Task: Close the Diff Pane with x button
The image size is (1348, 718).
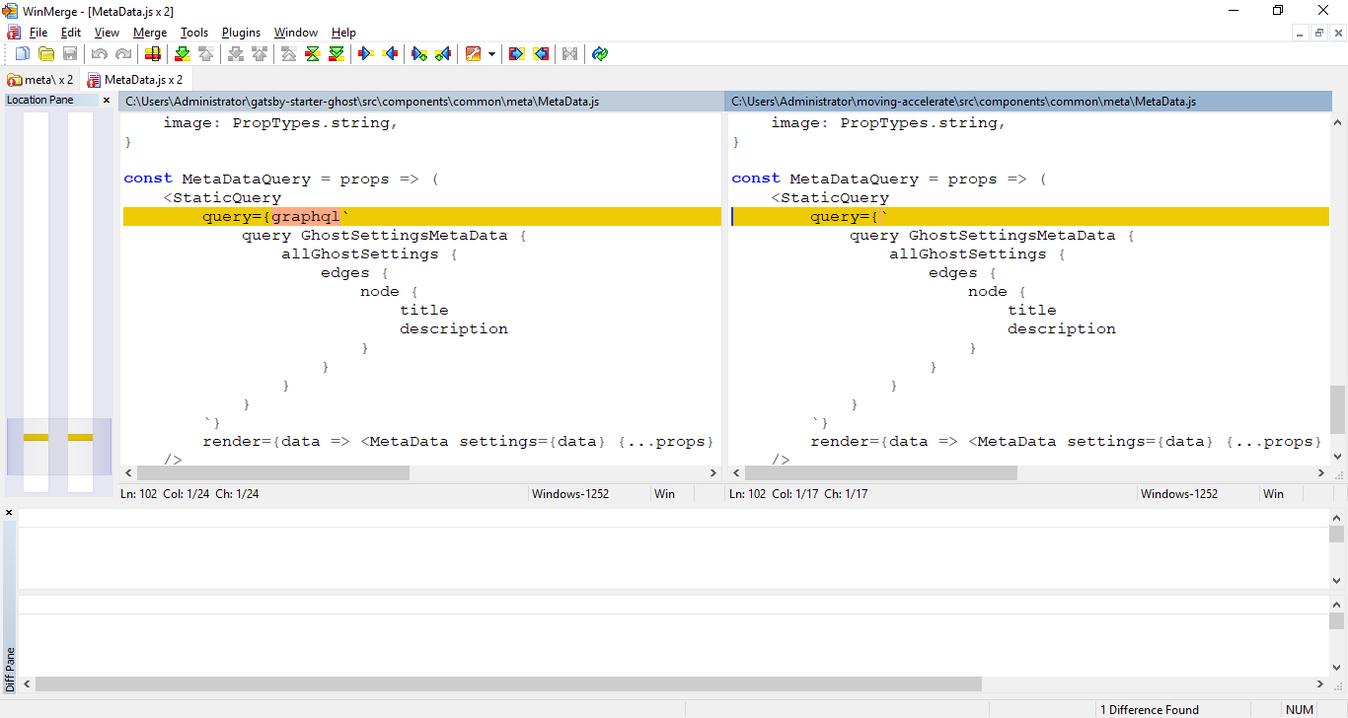Action: [9, 513]
